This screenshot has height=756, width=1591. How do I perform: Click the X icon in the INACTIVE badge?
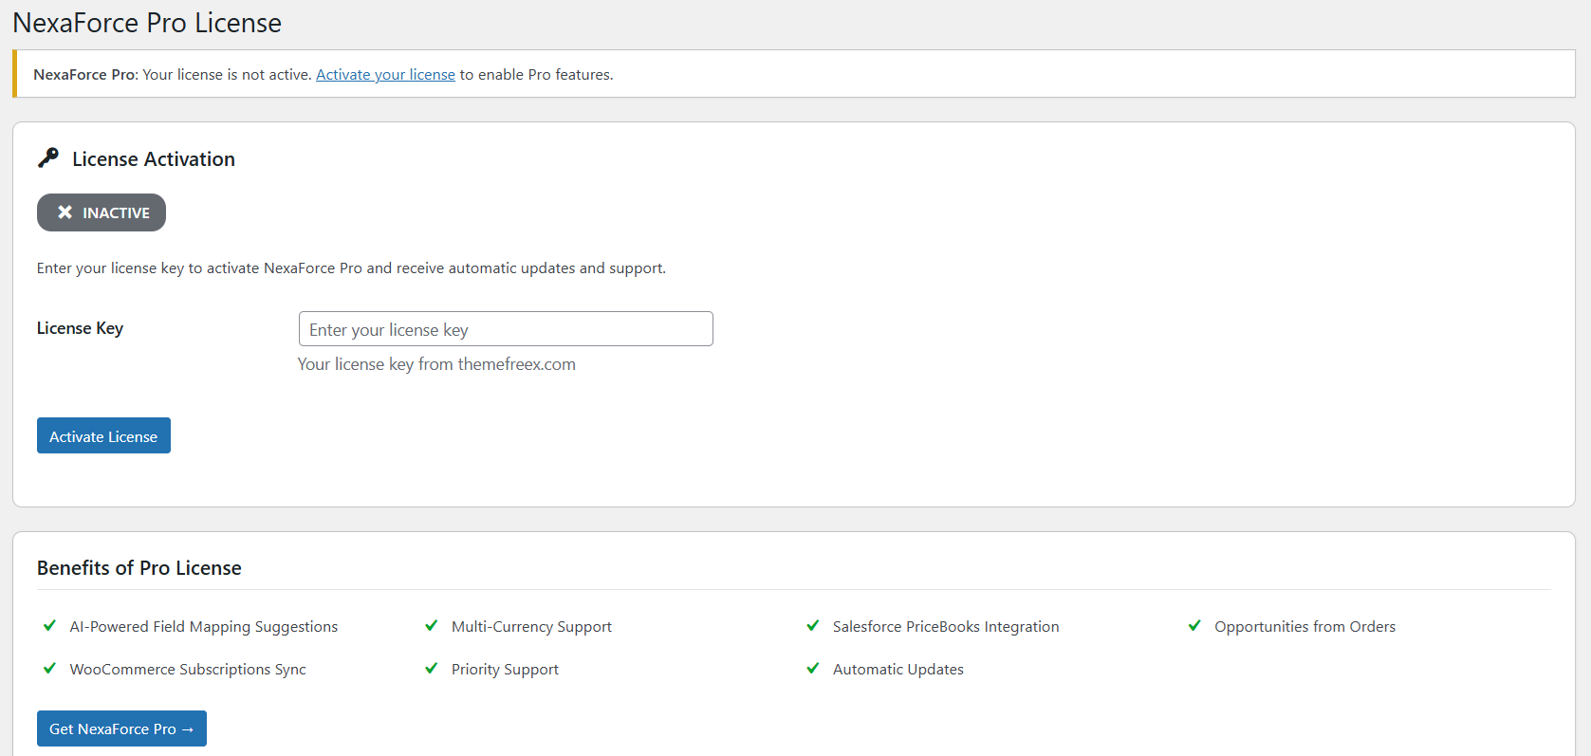(65, 212)
